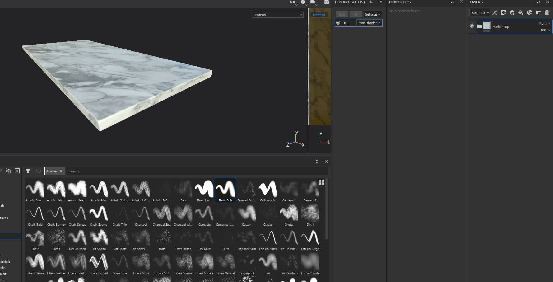The width and height of the screenshot is (553, 282).
Task: Select the Concrete brush
Action: (x=204, y=215)
